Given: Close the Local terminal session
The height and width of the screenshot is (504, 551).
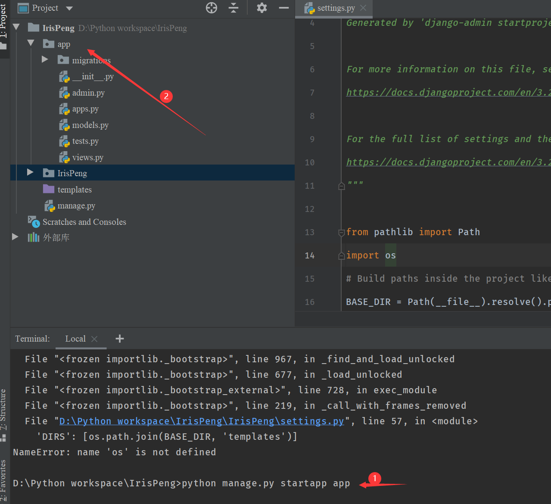Looking at the screenshot, I should point(94,339).
